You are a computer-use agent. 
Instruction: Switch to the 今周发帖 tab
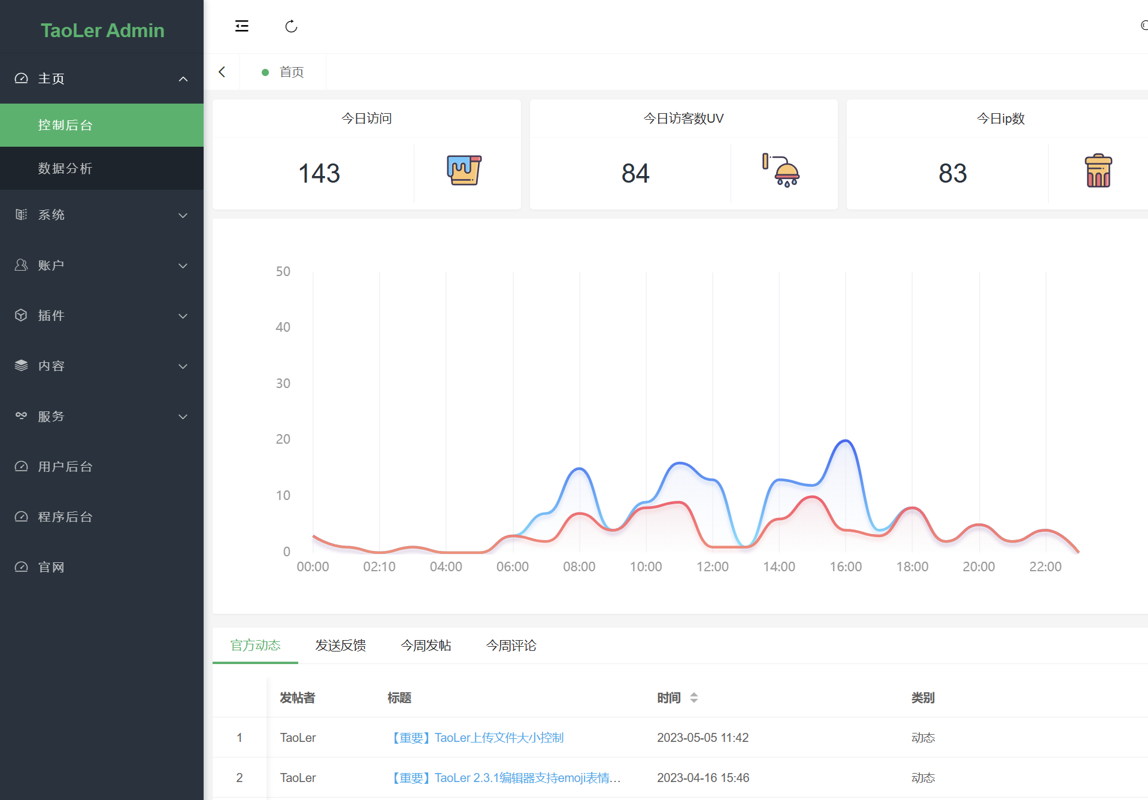pyautogui.click(x=426, y=646)
